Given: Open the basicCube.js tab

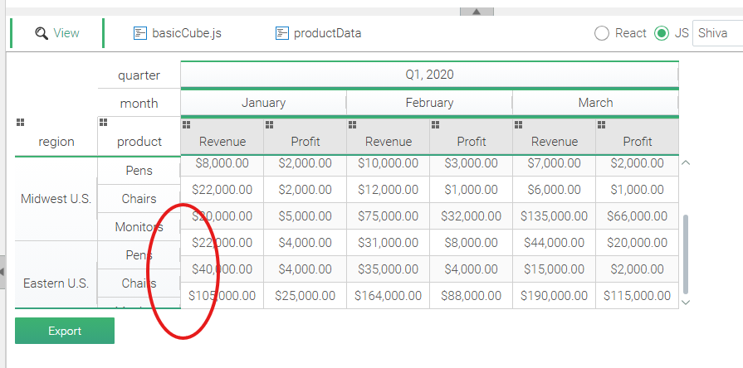Looking at the screenshot, I should pyautogui.click(x=178, y=33).
